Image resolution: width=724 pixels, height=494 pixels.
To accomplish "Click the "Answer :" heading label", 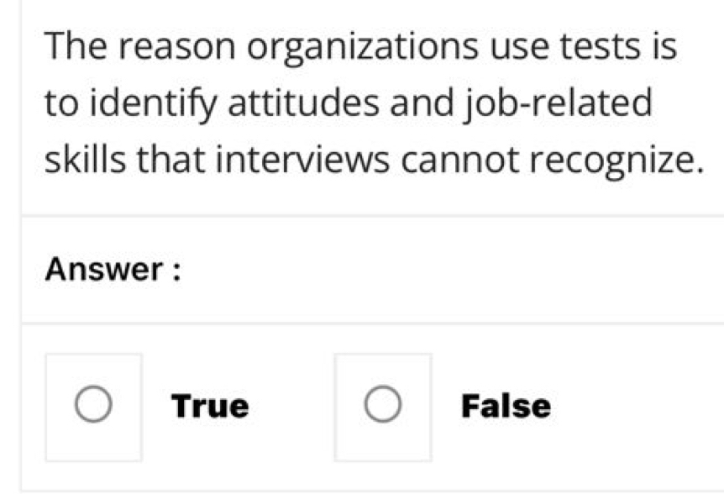I will pos(114,271).
